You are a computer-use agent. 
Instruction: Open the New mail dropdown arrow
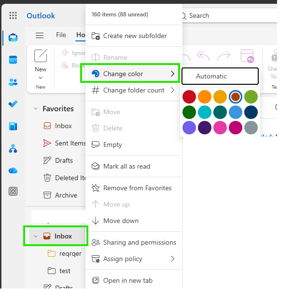pyautogui.click(x=41, y=78)
